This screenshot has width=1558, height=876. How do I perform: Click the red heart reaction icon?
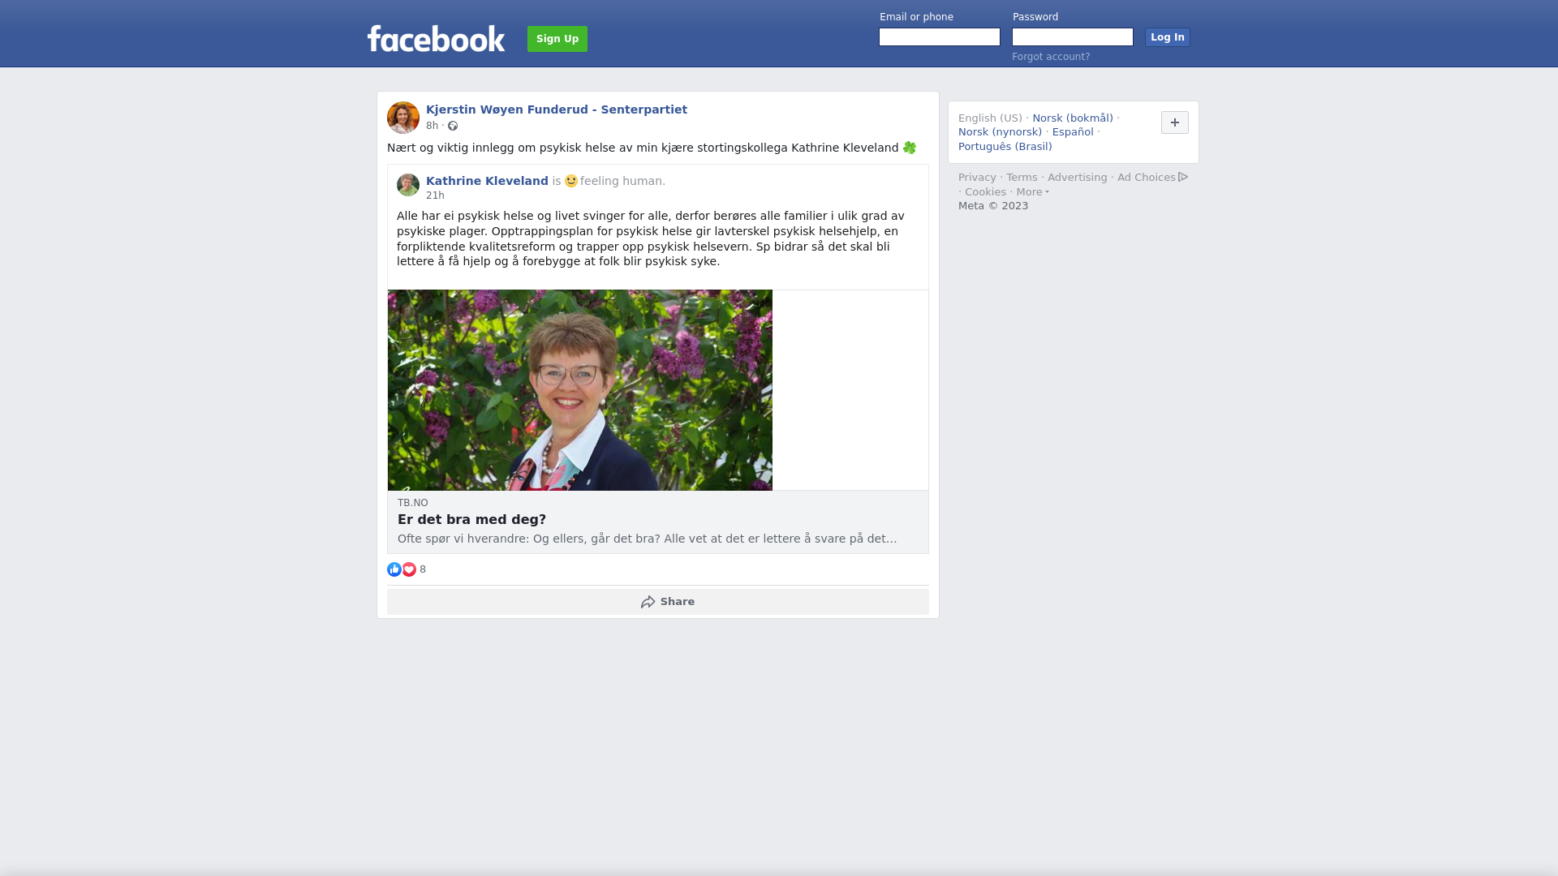point(409,569)
